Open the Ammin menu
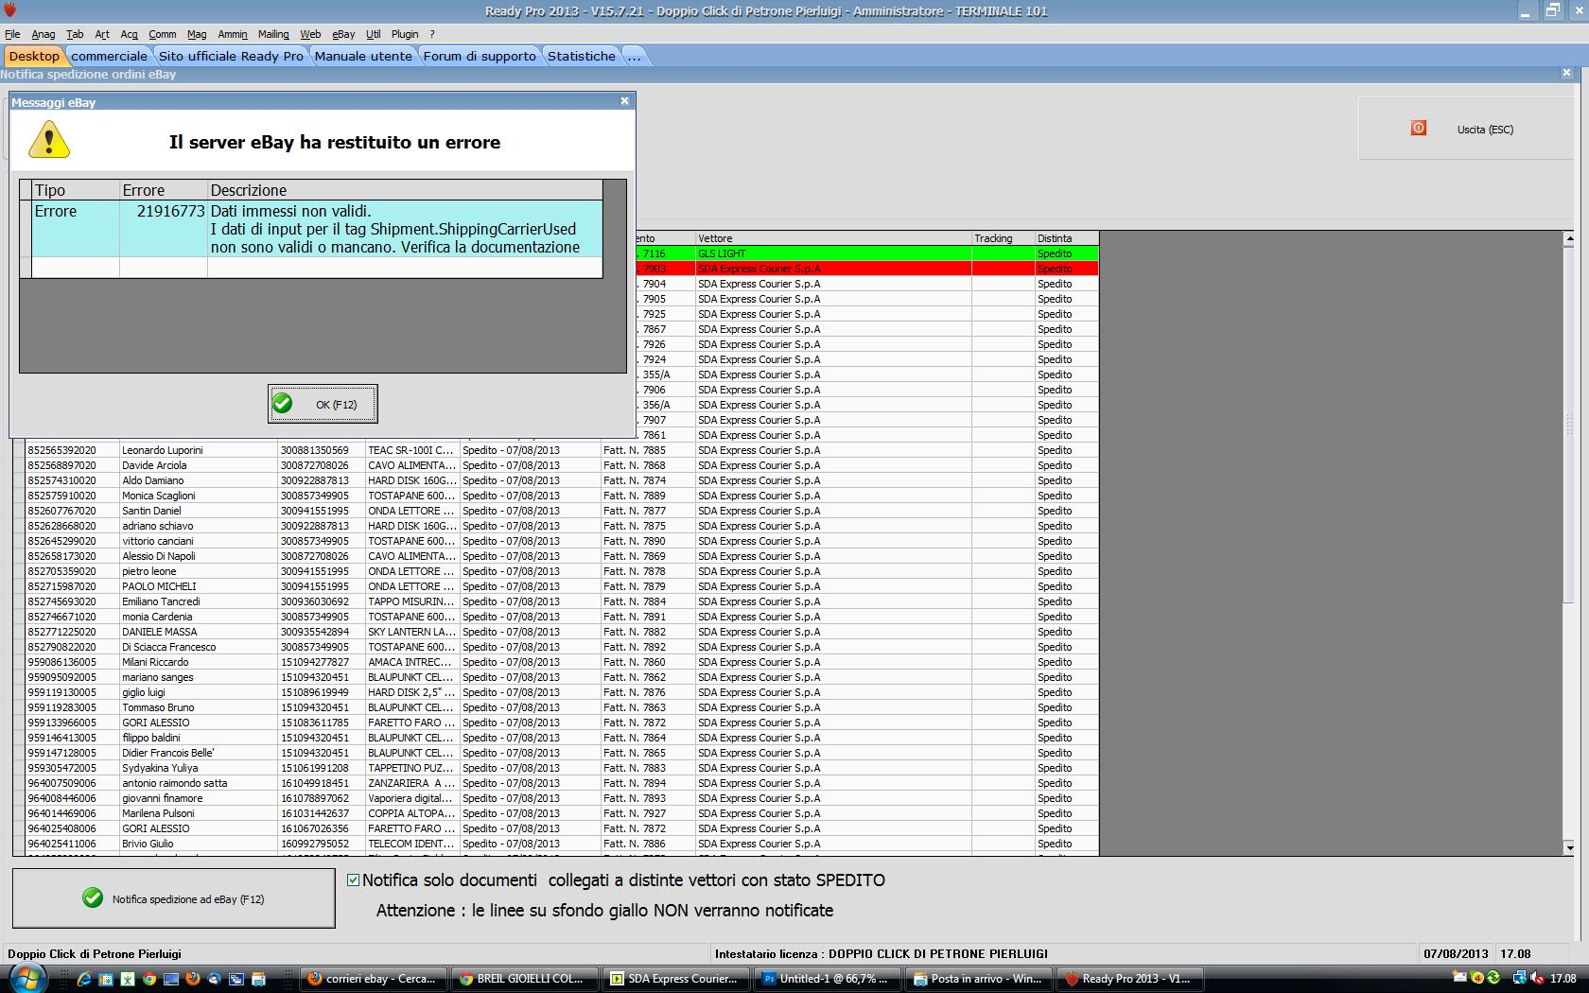 pos(233,34)
